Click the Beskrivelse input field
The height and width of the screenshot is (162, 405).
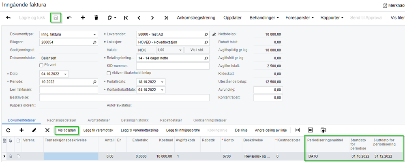(x=124, y=98)
